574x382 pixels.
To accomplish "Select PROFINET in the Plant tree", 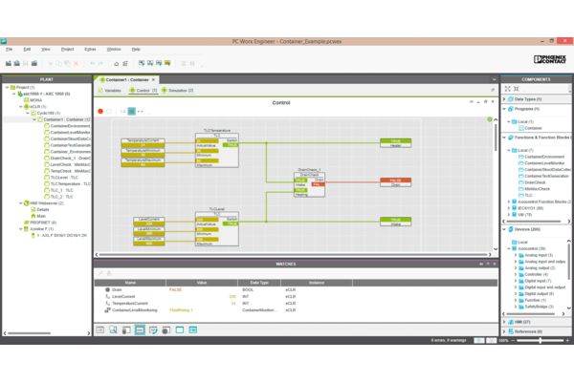I will coord(40,223).
